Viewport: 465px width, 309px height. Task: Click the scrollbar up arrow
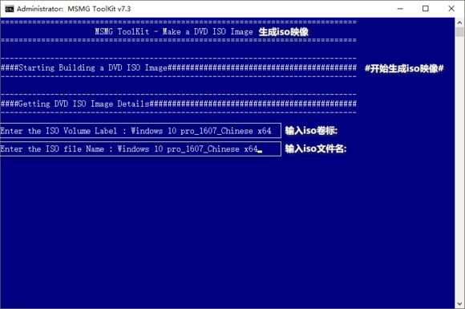click(x=459, y=22)
